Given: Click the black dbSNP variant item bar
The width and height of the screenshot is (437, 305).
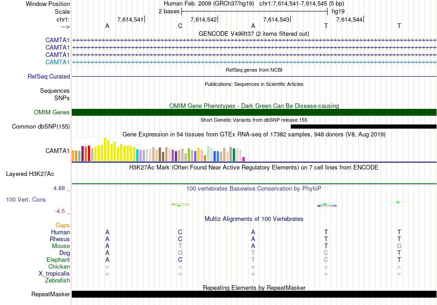Looking at the screenshot, I should tap(363, 127).
